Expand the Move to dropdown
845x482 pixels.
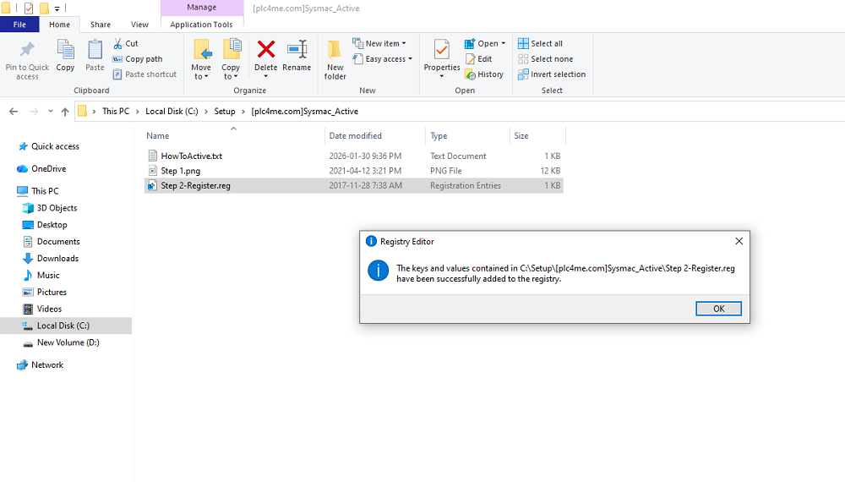point(201,77)
